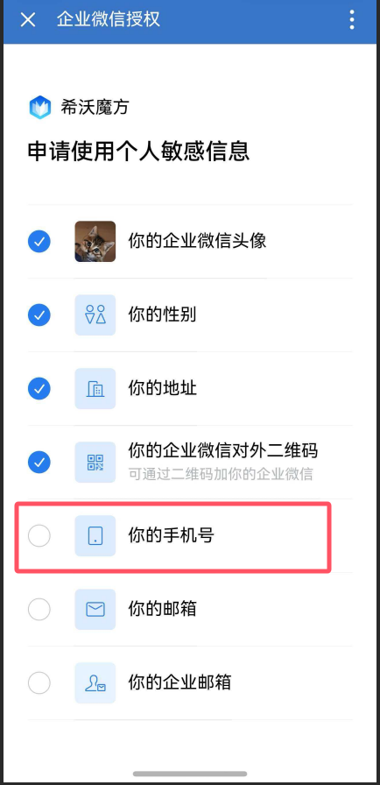
Task: Click the building icon beside 你的地址
Action: pos(95,388)
